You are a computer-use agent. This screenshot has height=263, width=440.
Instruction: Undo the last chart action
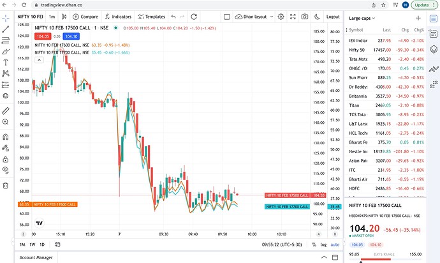tap(173, 17)
